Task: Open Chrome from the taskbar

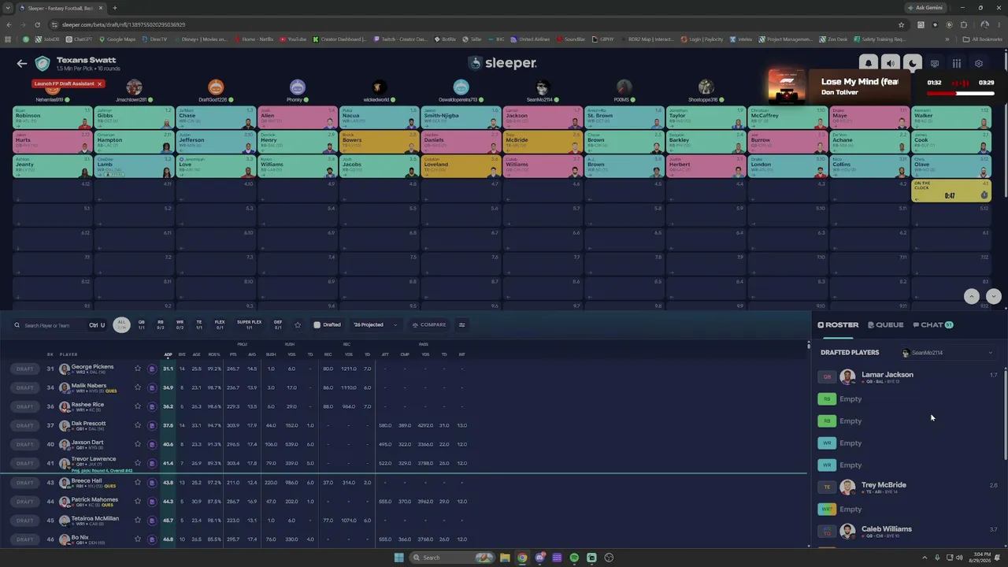Action: [x=522, y=558]
